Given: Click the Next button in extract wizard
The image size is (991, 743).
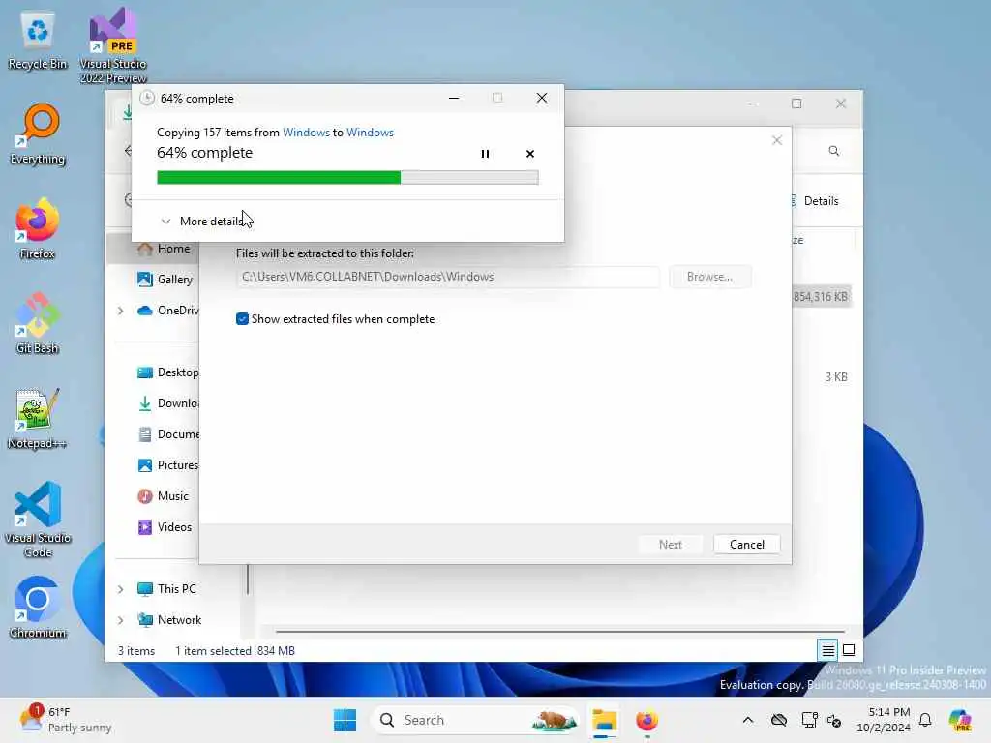Looking at the screenshot, I should 670,545.
